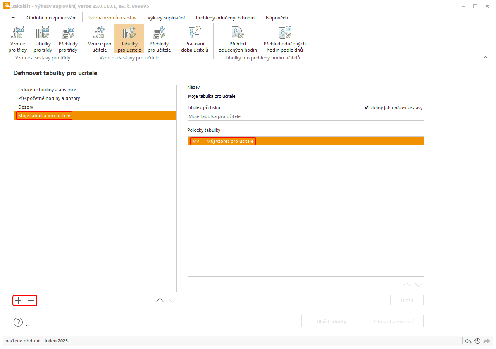This screenshot has width=496, height=349.
Task: Click the ellipsis next to help icon
Action: coord(28,325)
